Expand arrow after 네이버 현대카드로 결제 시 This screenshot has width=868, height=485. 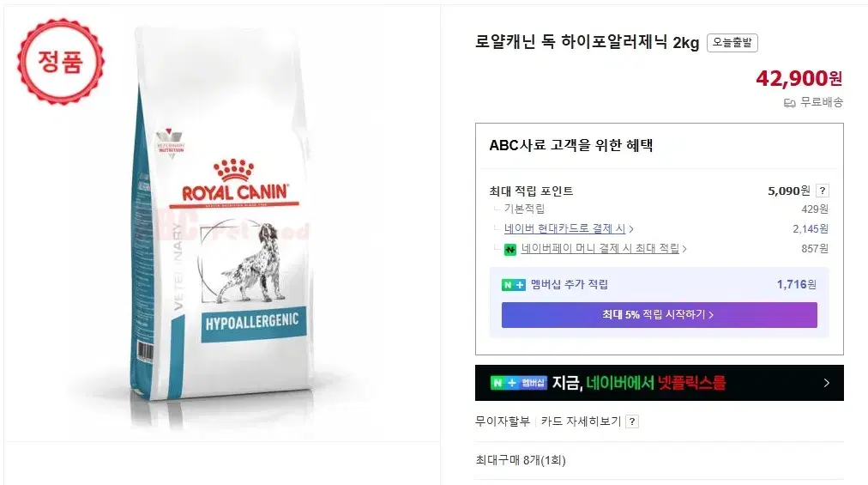pyautogui.click(x=631, y=229)
